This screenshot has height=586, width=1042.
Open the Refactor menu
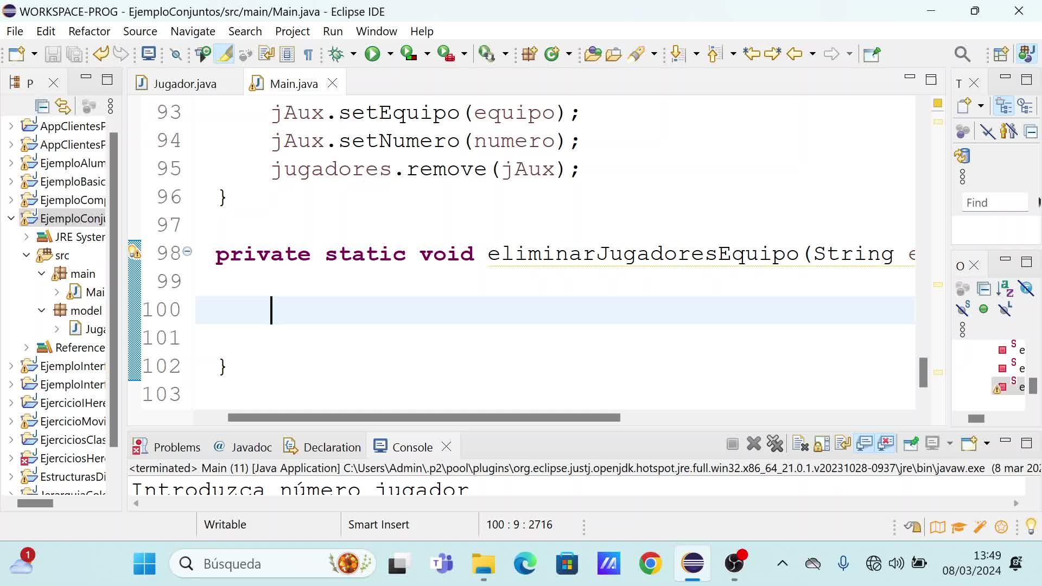(x=89, y=31)
